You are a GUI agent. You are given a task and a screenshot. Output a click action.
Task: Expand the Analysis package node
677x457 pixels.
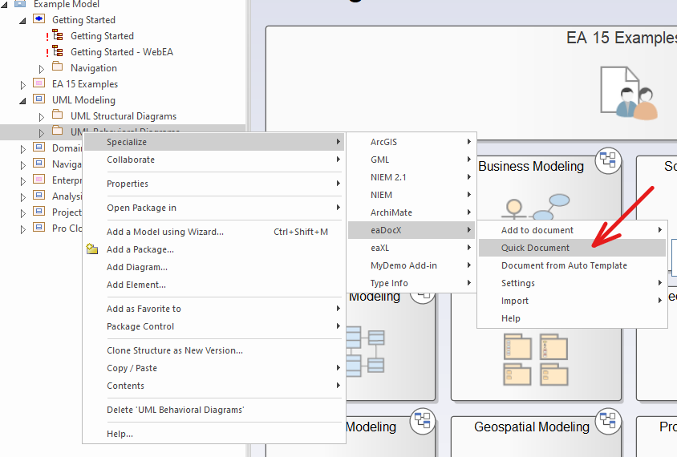22,198
